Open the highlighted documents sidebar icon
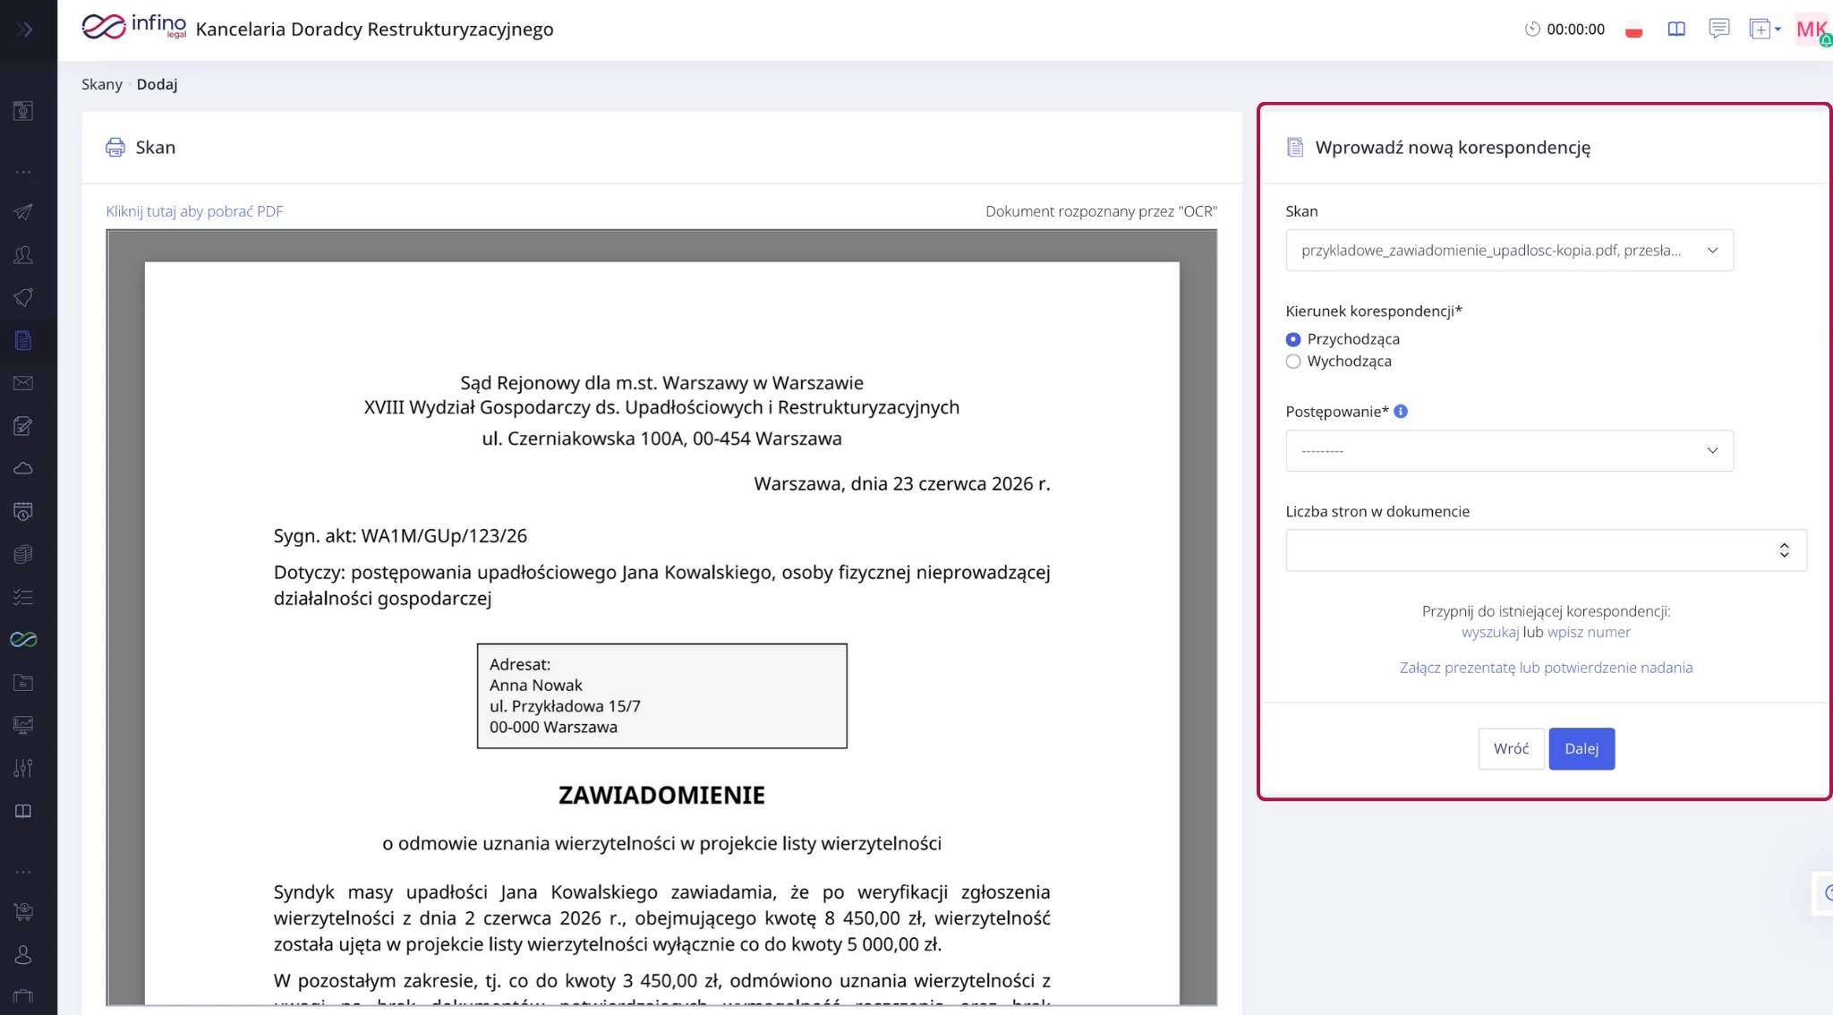 point(23,340)
